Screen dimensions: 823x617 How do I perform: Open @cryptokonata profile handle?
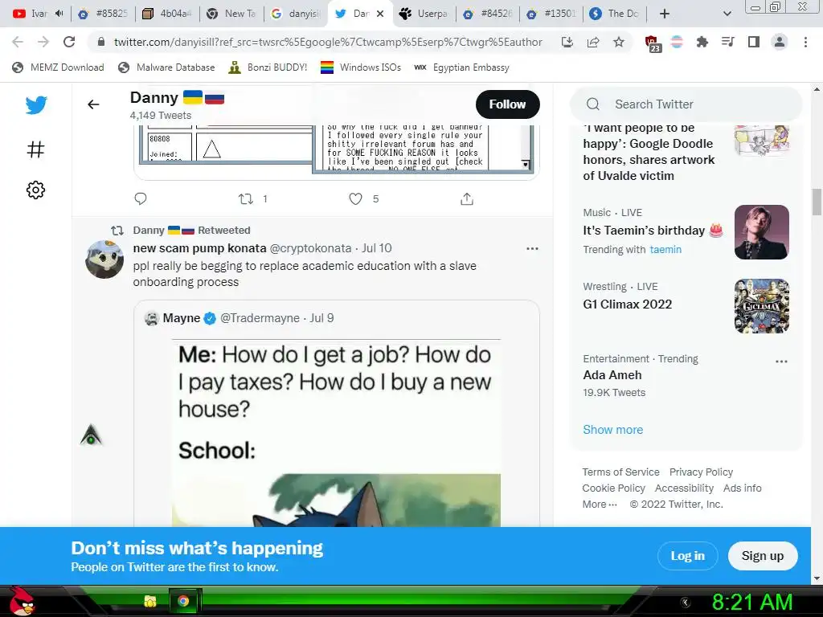pyautogui.click(x=310, y=248)
